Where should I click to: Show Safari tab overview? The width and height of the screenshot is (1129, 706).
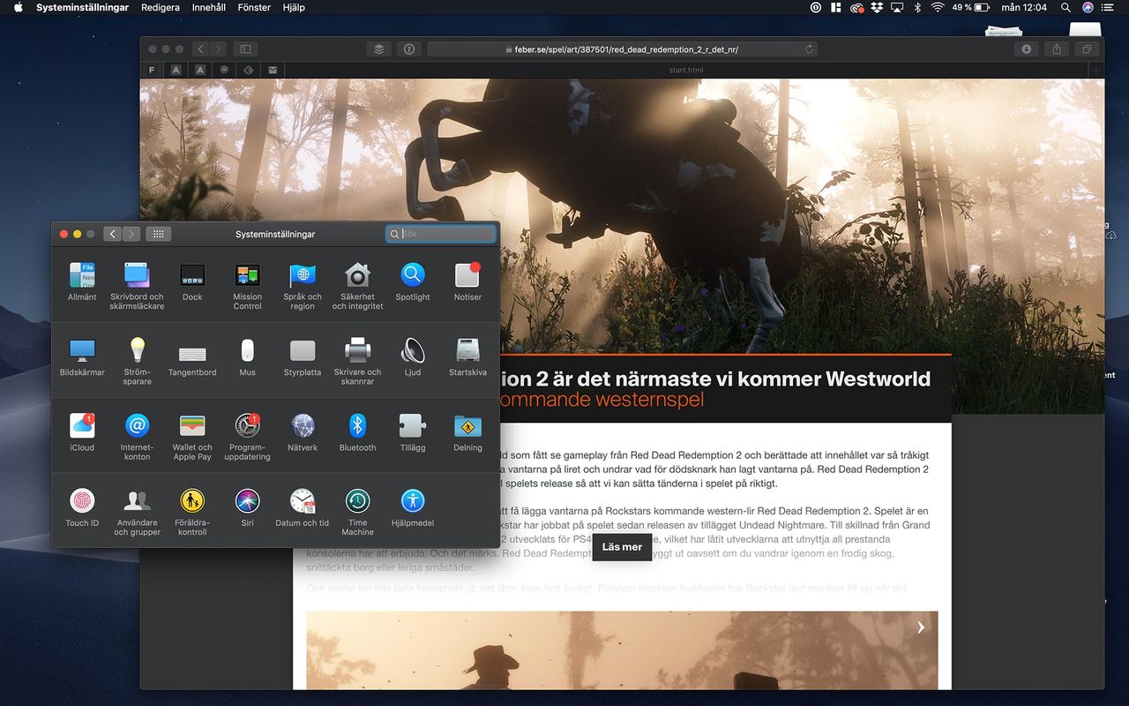(1087, 49)
